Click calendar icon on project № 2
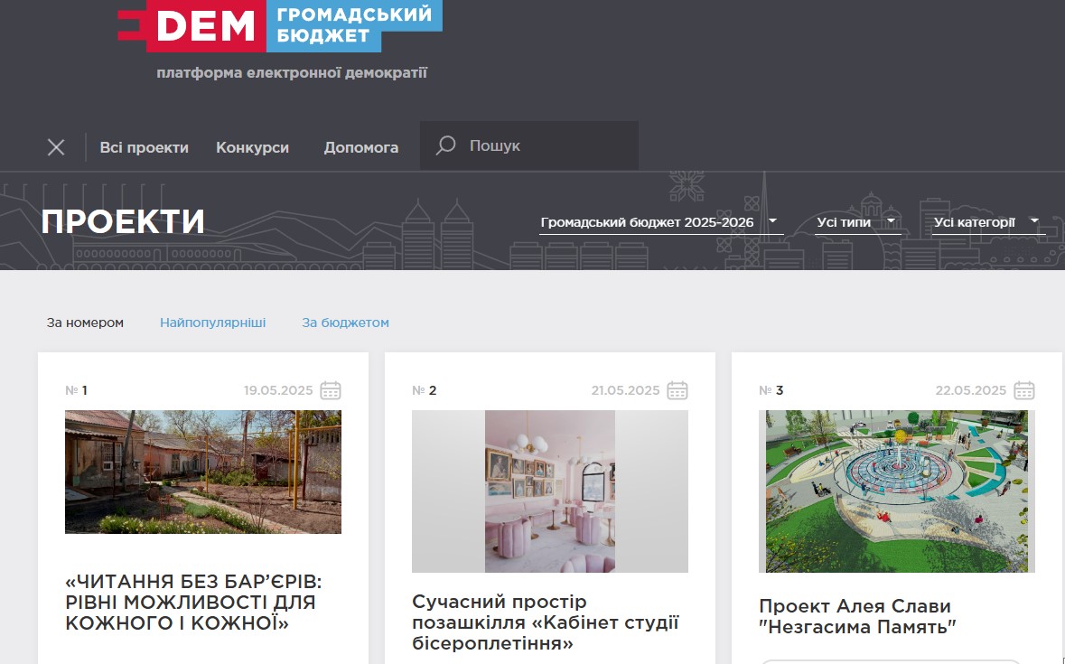The image size is (1065, 664). [677, 390]
